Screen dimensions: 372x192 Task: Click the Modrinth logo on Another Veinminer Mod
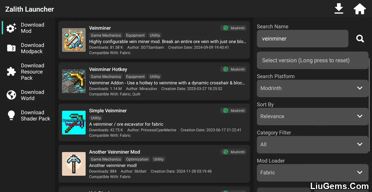(226, 152)
